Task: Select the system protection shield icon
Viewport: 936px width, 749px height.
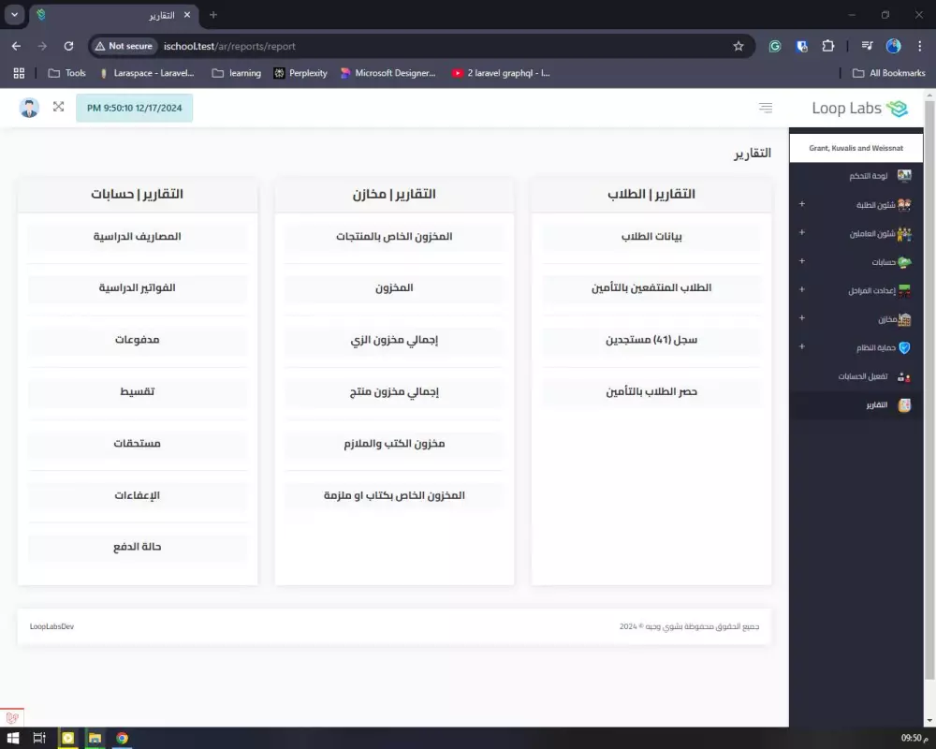Action: coord(903,347)
